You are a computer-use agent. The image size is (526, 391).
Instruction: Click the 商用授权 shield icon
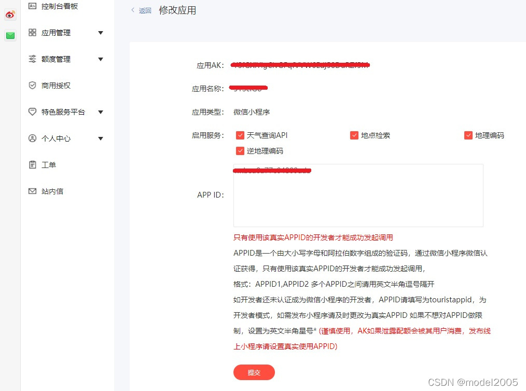point(32,85)
